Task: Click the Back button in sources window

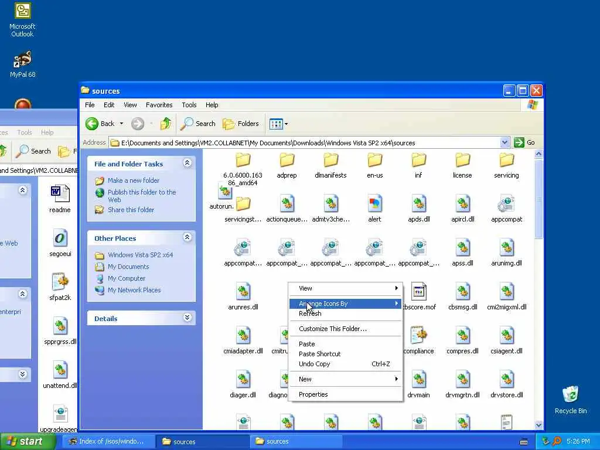Action: click(x=100, y=124)
